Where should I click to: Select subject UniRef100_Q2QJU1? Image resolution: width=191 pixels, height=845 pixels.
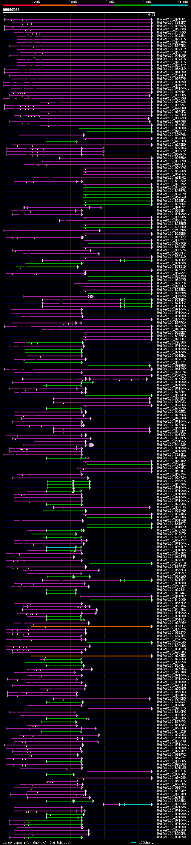[x=171, y=36]
